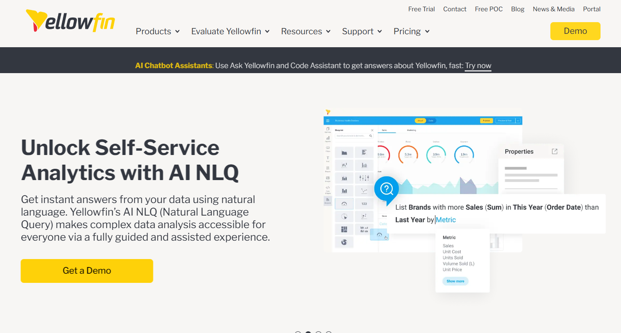This screenshot has height=333, width=621.
Task: Click the 123 numeric widget icon
Action: 364,204
